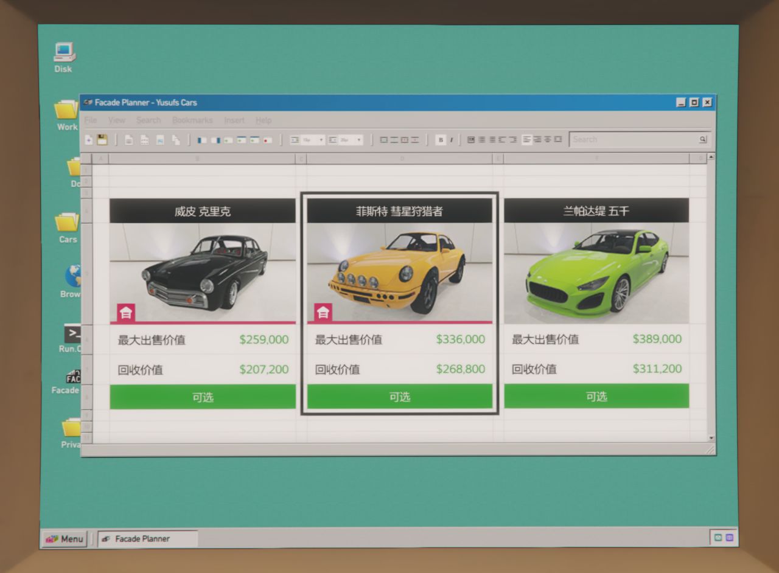779x573 pixels.
Task: Click the magnifier icon in search box
Action: click(x=703, y=139)
